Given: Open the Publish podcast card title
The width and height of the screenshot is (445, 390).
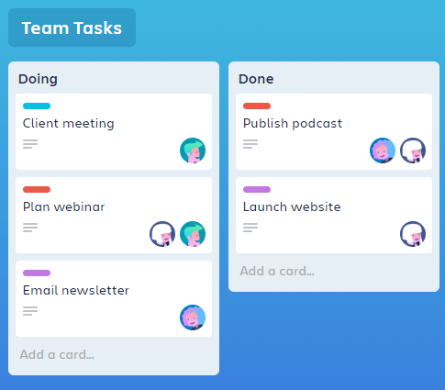Looking at the screenshot, I should tap(293, 124).
